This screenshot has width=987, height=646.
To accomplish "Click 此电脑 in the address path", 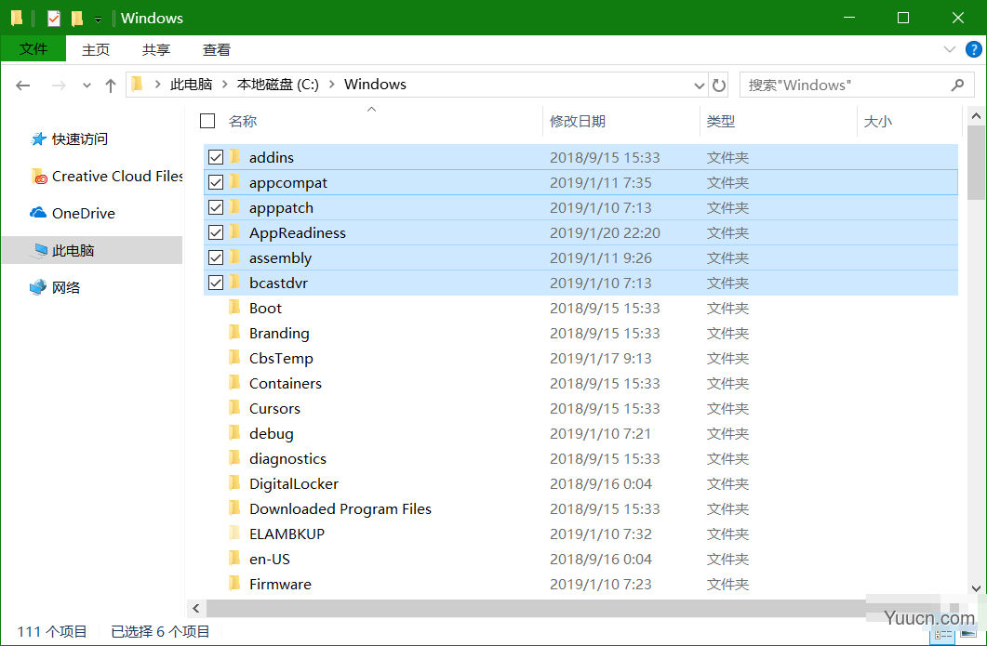I will pos(191,85).
